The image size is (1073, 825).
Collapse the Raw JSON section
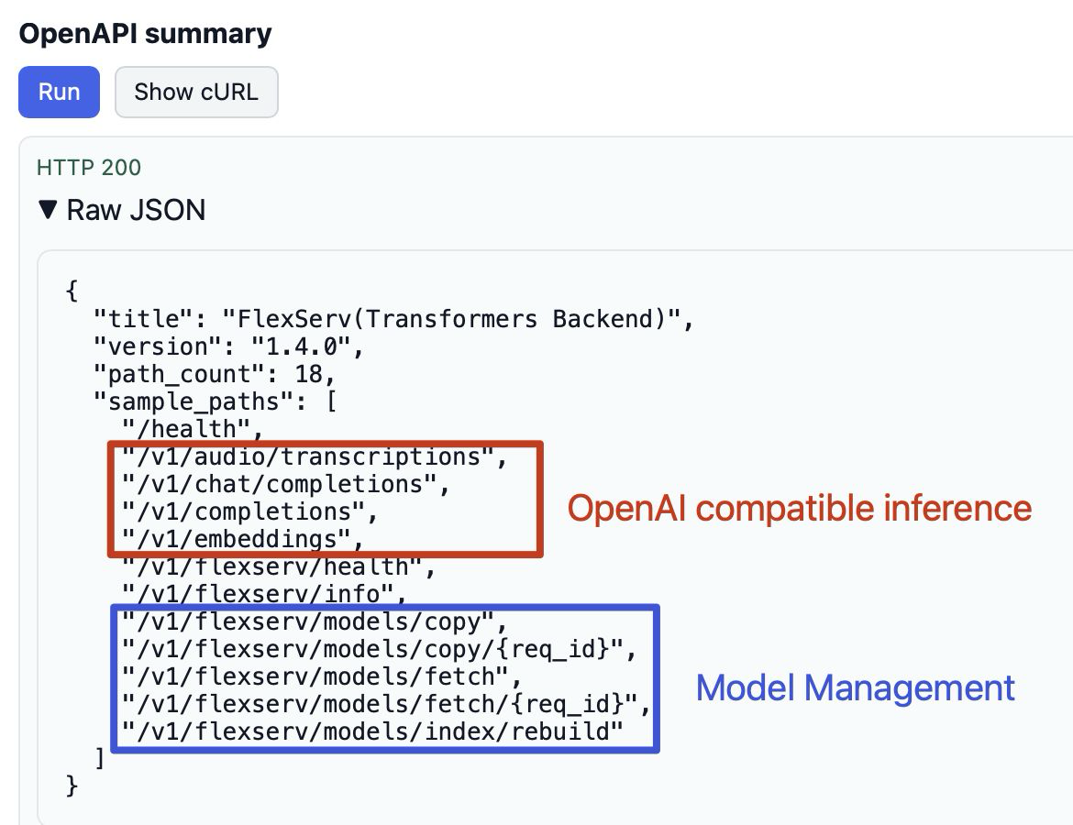pos(135,210)
